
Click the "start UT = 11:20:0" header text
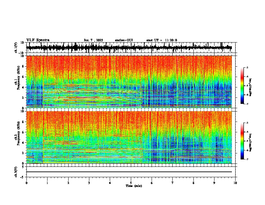(x=162, y=40)
